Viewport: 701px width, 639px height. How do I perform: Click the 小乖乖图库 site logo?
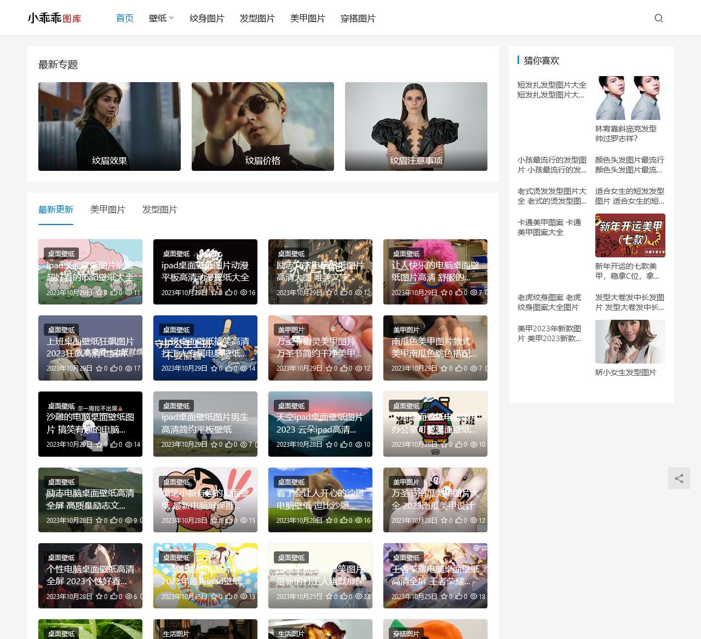tap(54, 18)
